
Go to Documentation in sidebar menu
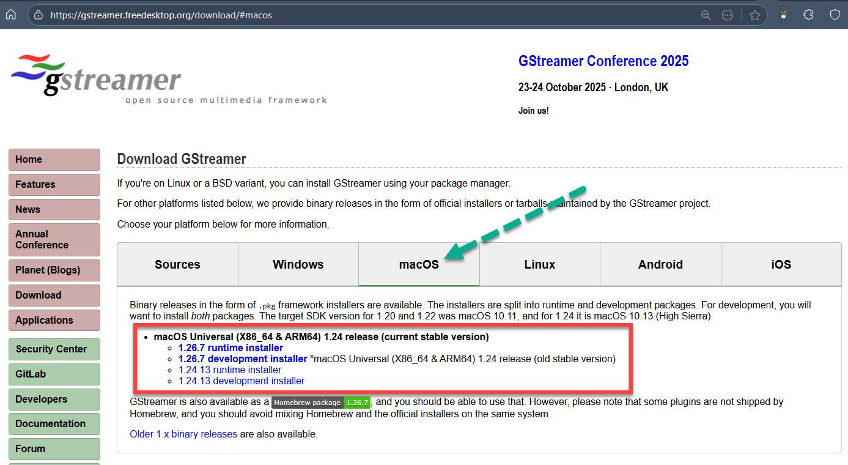[54, 423]
